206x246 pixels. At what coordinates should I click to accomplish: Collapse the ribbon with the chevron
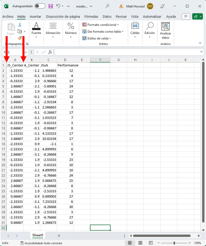pyautogui.click(x=200, y=43)
